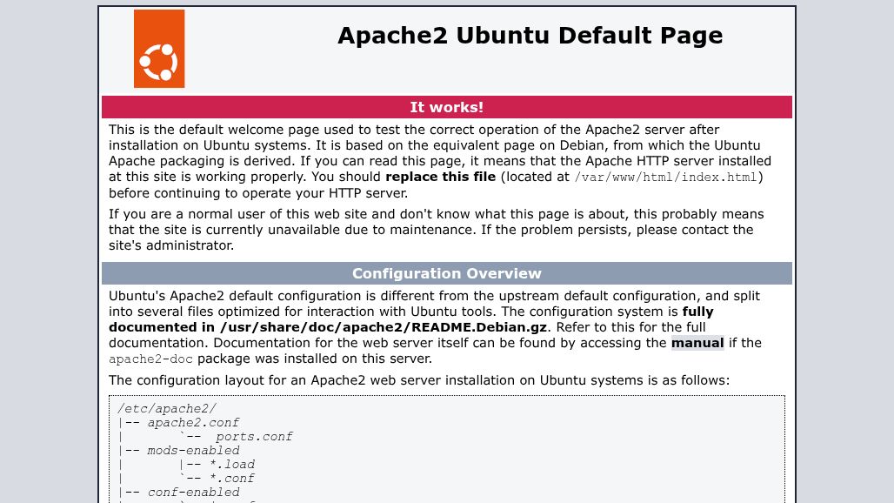Select mods-enabled in the config tree
894x503 pixels.
(x=193, y=450)
